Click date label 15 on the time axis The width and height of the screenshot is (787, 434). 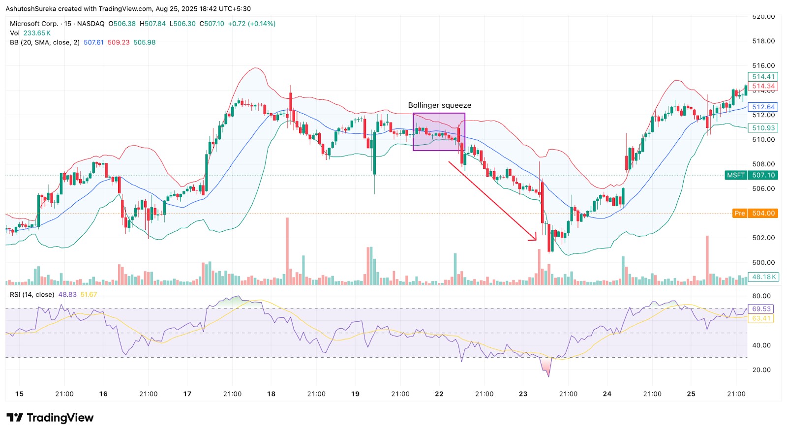click(19, 394)
